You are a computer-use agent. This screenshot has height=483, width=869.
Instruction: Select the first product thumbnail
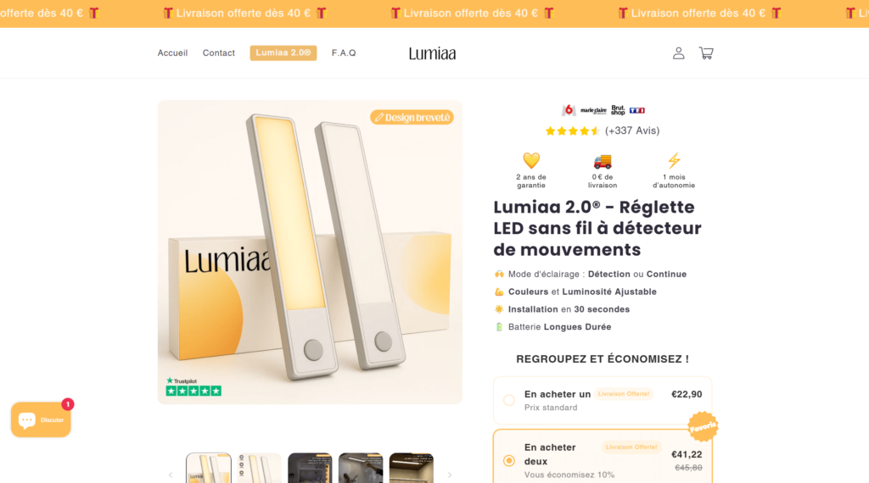(x=209, y=468)
